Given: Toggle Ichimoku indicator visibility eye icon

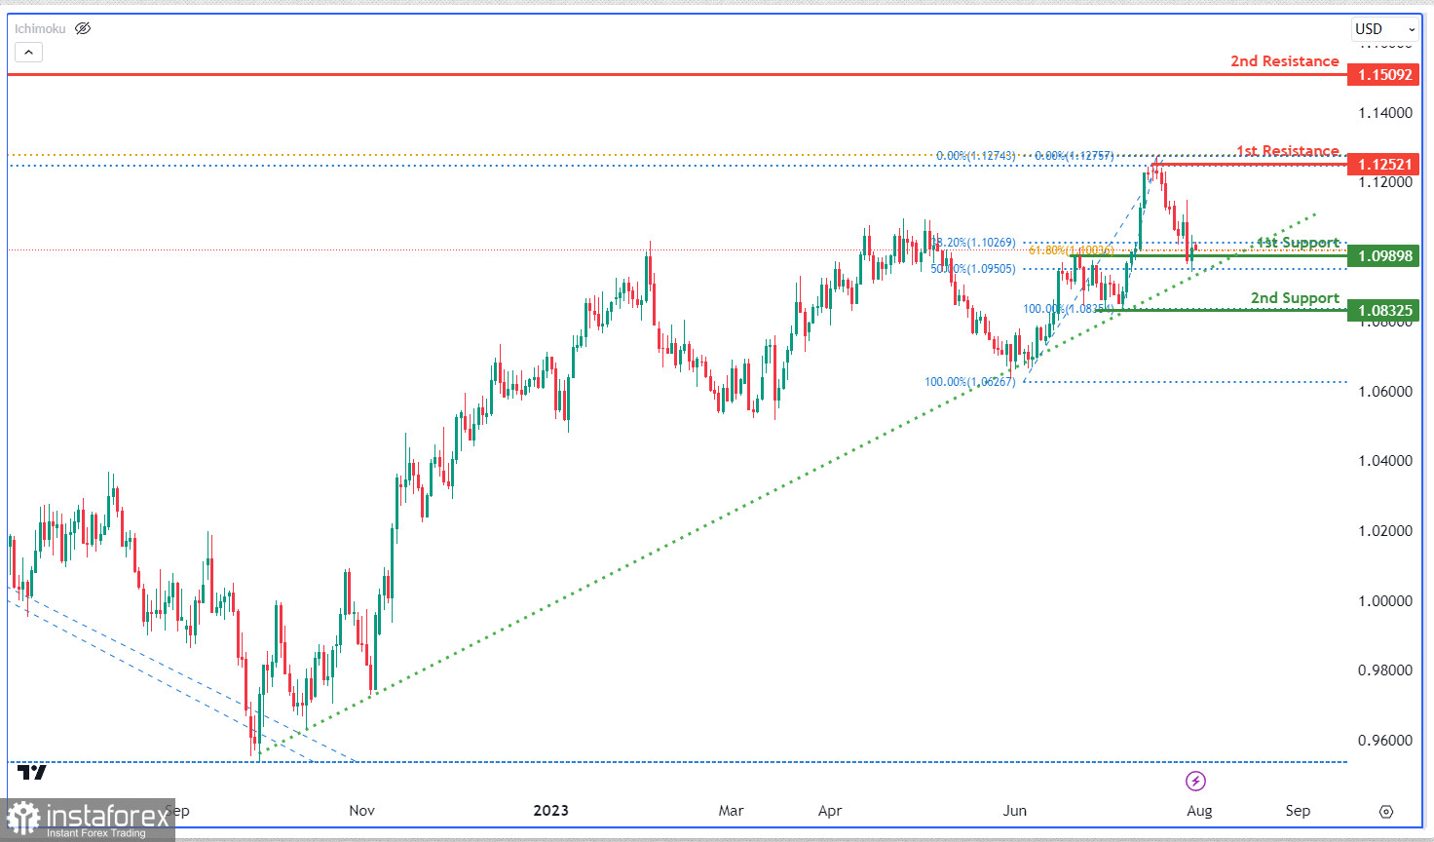Looking at the screenshot, I should (x=83, y=28).
